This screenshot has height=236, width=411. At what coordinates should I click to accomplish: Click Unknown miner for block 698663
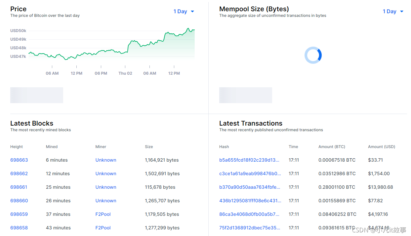[x=106, y=160]
